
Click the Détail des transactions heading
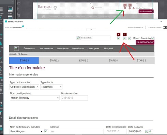click(24, 118)
